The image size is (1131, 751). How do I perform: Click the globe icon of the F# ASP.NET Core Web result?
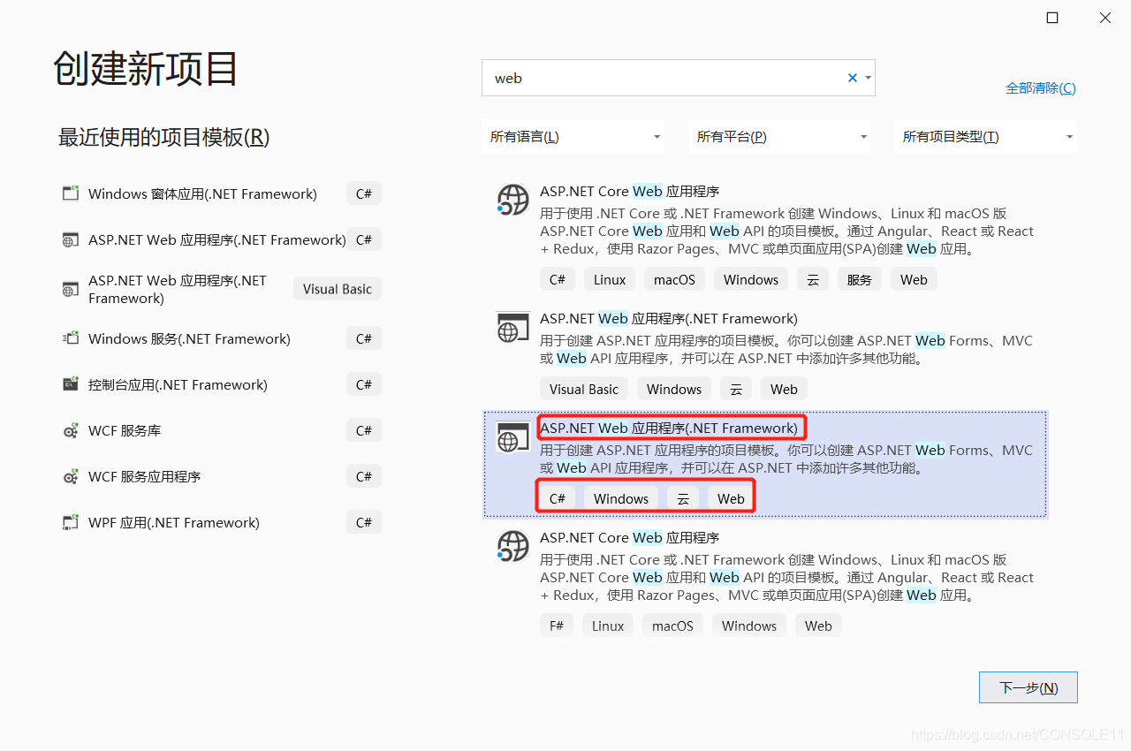(512, 546)
